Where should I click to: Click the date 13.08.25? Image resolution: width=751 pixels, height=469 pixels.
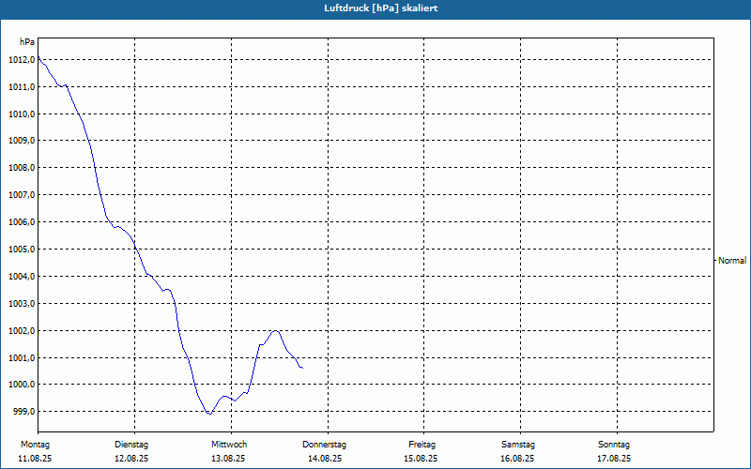pos(228,459)
